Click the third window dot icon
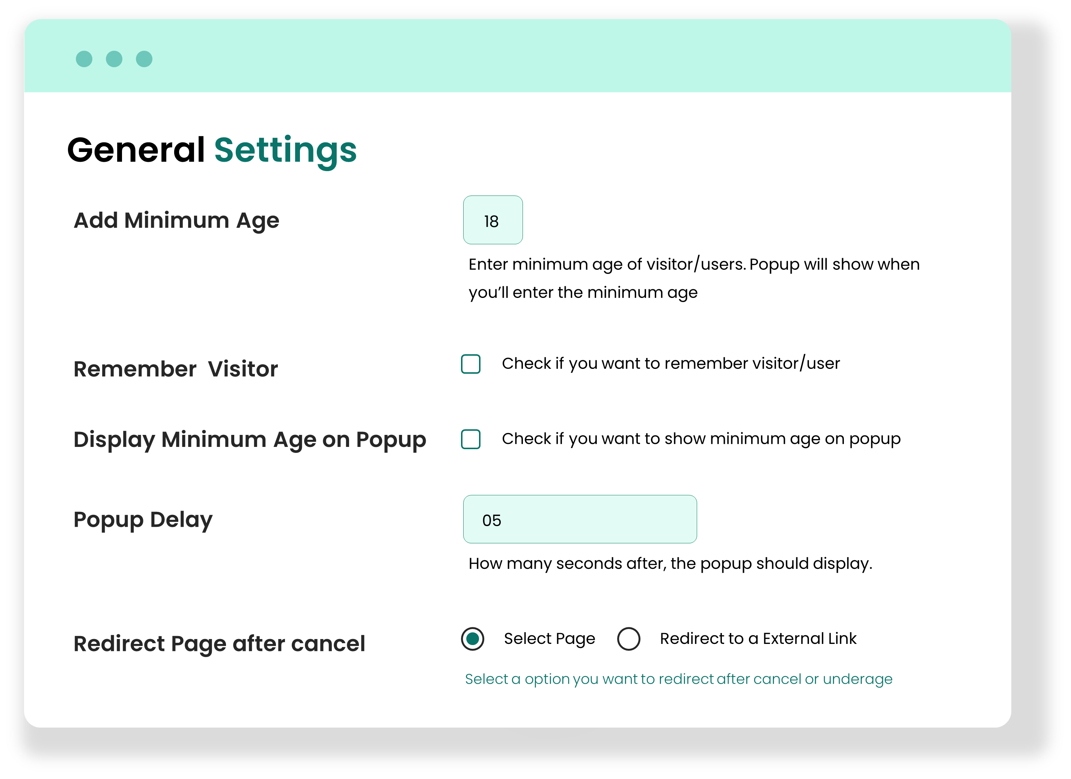Screen dimensions: 1071x779 pyautogui.click(x=143, y=59)
